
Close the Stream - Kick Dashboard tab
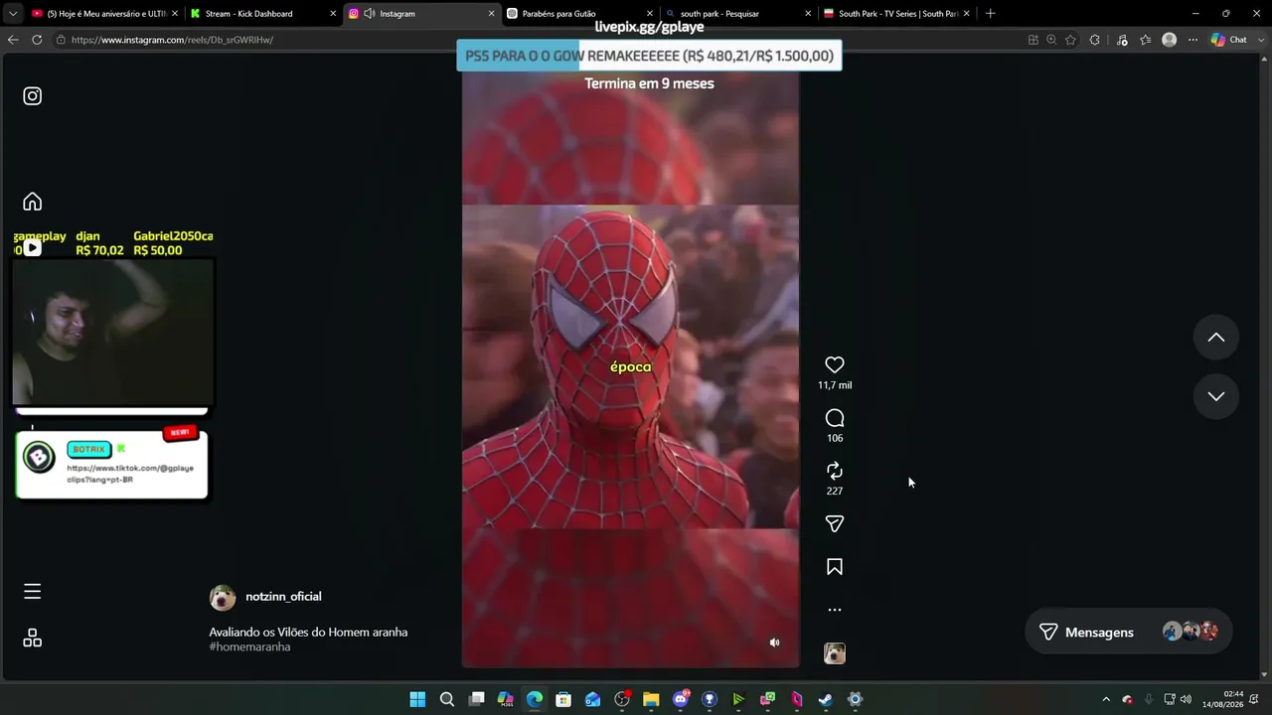click(x=333, y=14)
